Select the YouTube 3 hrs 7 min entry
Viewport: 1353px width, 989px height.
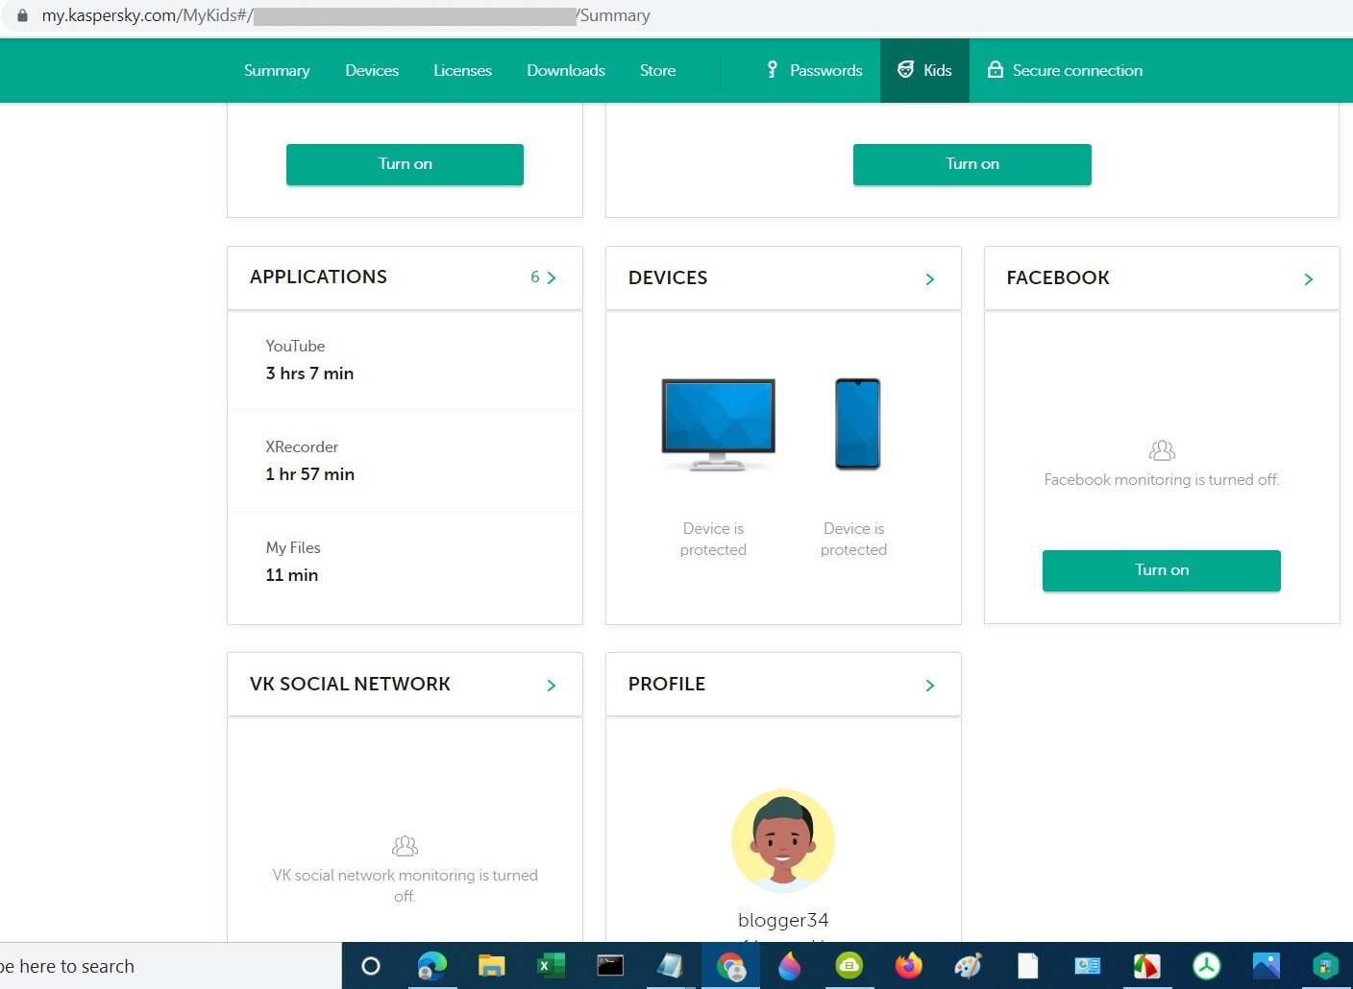click(x=405, y=360)
